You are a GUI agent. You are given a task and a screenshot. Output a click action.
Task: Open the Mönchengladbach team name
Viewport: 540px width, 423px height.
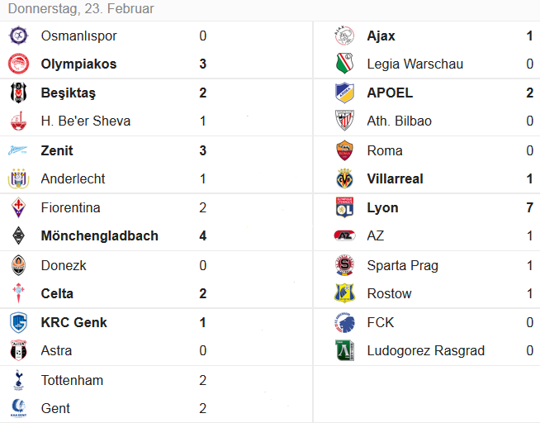[100, 235]
